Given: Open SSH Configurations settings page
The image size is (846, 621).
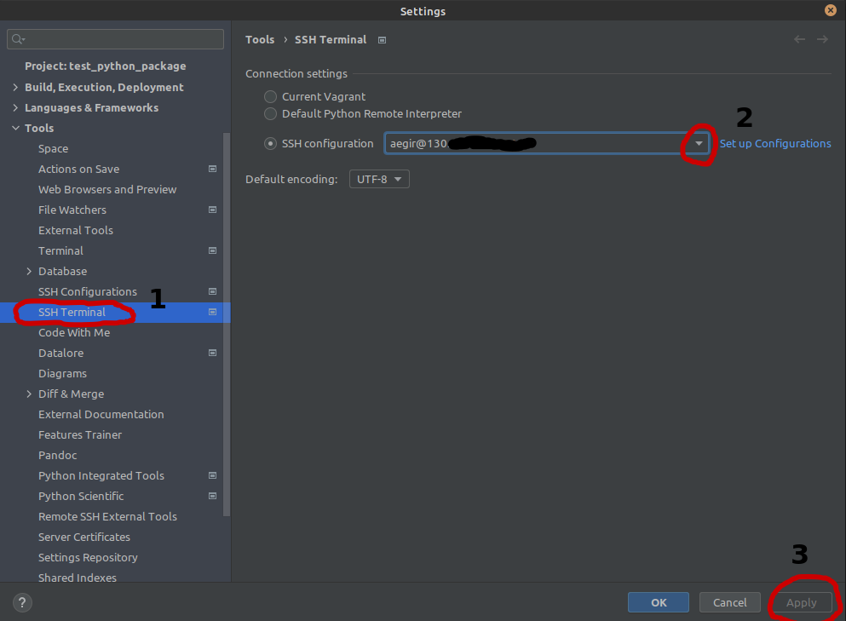Looking at the screenshot, I should [x=87, y=291].
